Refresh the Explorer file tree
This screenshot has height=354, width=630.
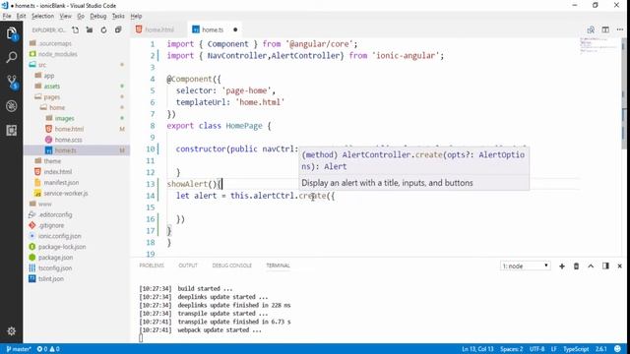coord(103,29)
